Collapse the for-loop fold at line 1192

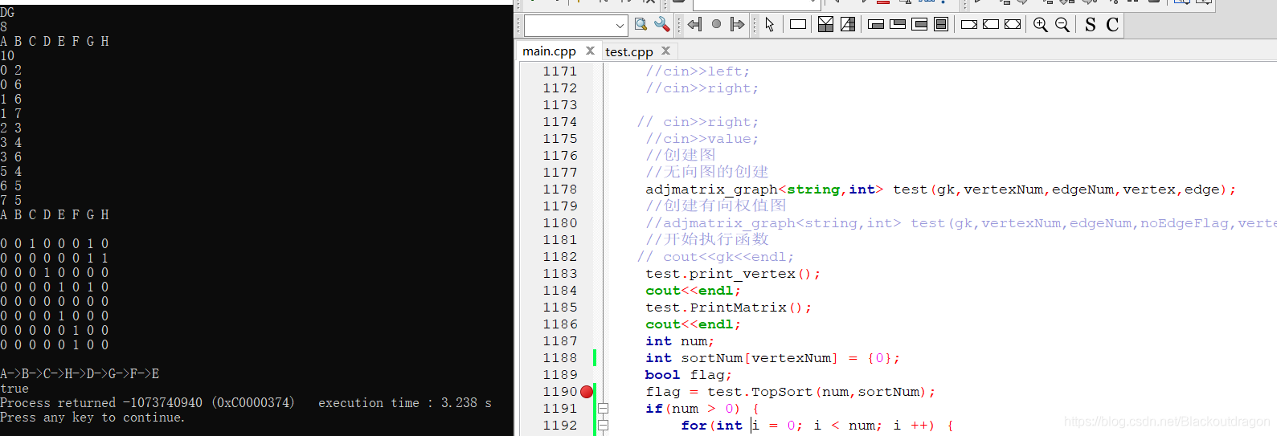click(603, 426)
